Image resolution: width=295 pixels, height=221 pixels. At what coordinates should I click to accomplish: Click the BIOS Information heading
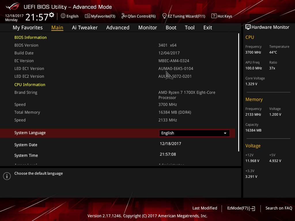point(31,37)
